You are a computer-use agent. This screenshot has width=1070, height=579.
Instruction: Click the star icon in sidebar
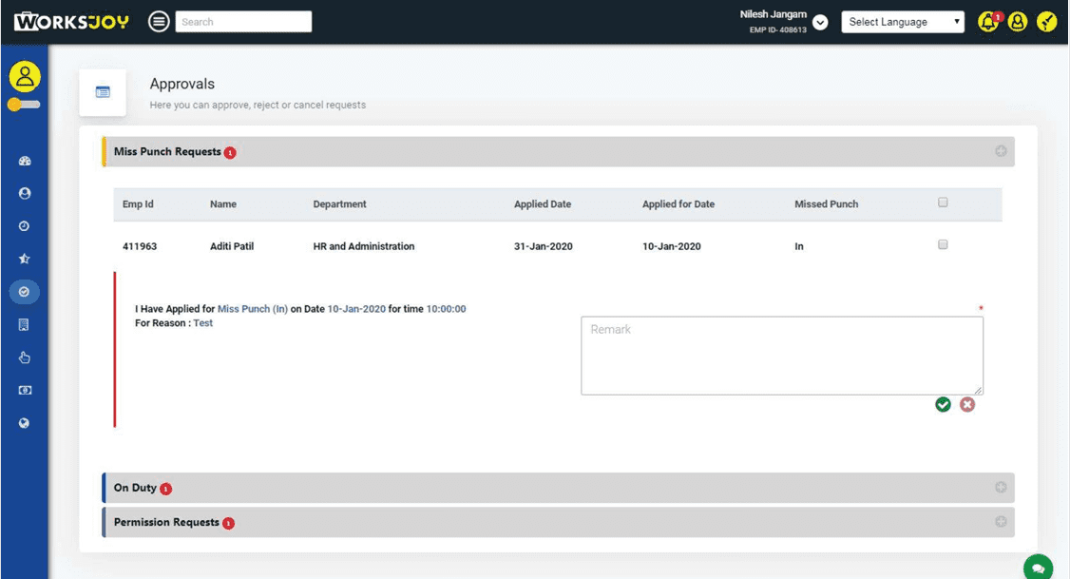point(25,259)
